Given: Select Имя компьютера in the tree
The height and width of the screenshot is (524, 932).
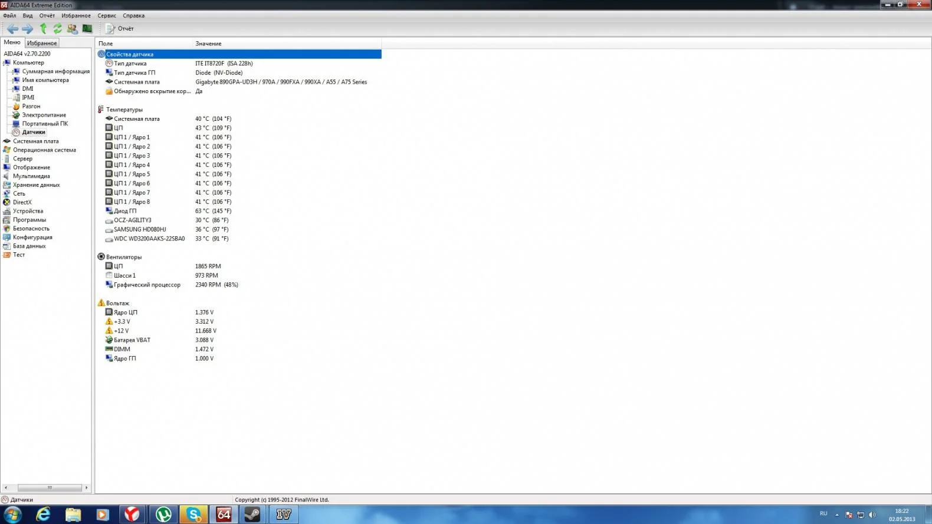Looking at the screenshot, I should pyautogui.click(x=45, y=80).
